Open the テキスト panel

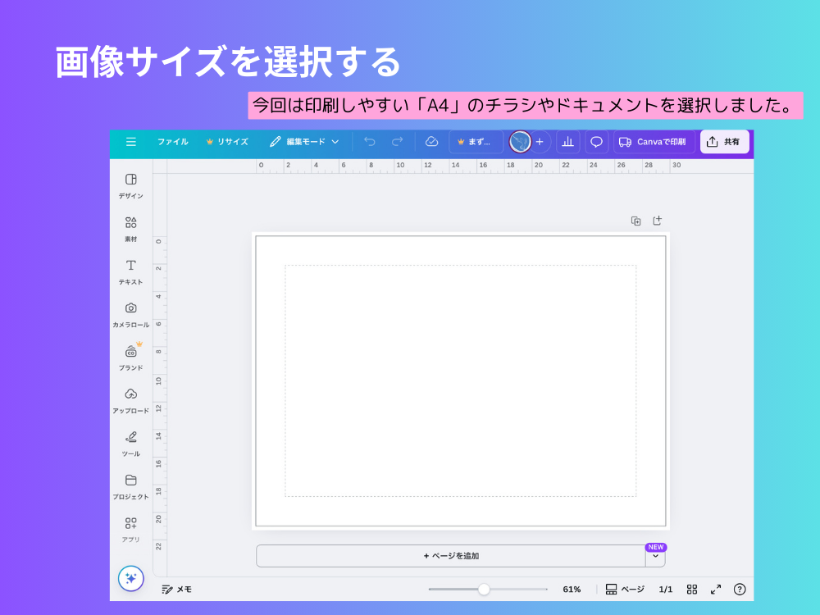131,269
